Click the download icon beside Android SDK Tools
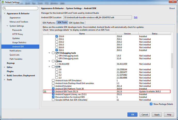 pyautogui.click(x=45, y=91)
